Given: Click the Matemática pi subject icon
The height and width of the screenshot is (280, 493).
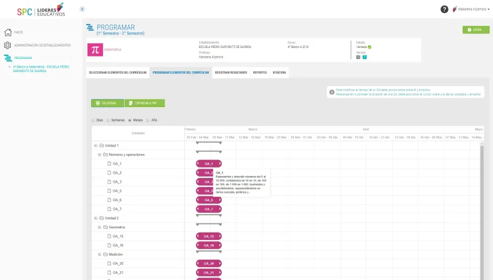Looking at the screenshot, I should [96, 50].
